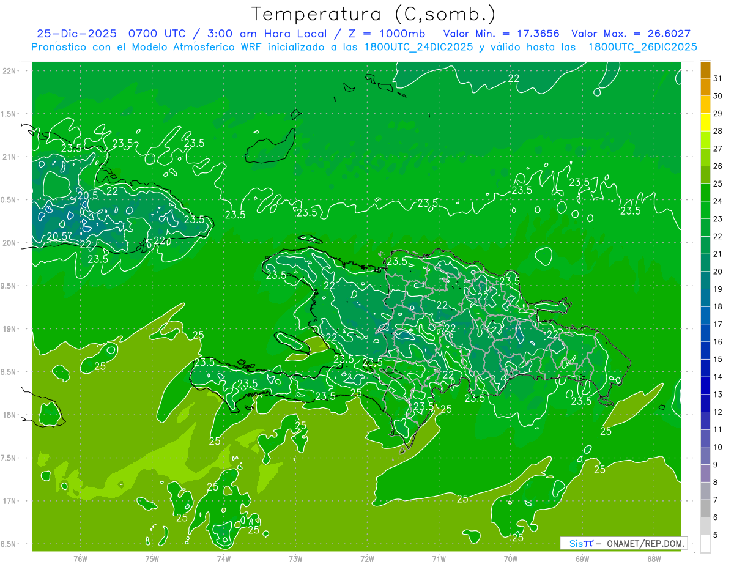Select the 'Valor Max. = 26.6027' value

click(x=631, y=34)
